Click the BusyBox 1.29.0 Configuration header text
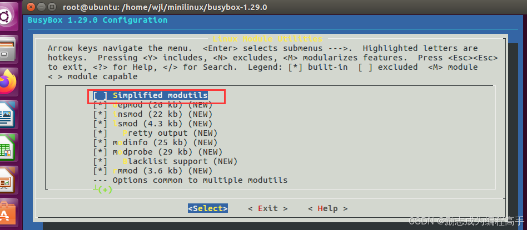This screenshot has height=230, width=527. click(x=97, y=20)
